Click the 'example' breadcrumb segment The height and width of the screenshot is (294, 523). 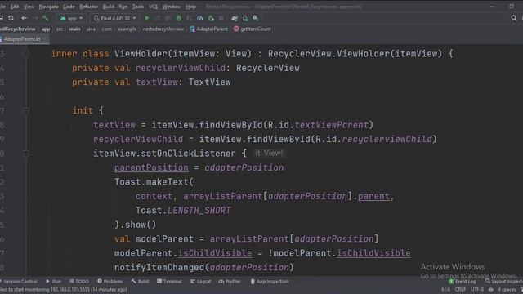tap(127, 29)
